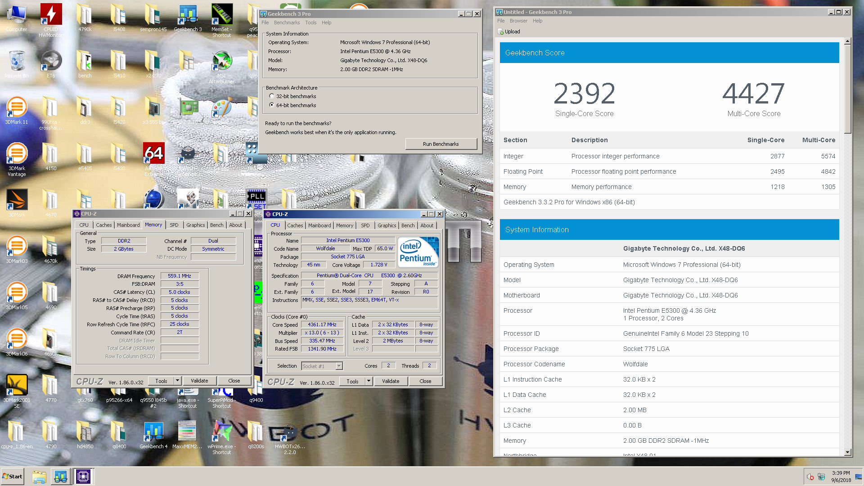Open Bench tab in right CPU-Z

click(x=408, y=225)
